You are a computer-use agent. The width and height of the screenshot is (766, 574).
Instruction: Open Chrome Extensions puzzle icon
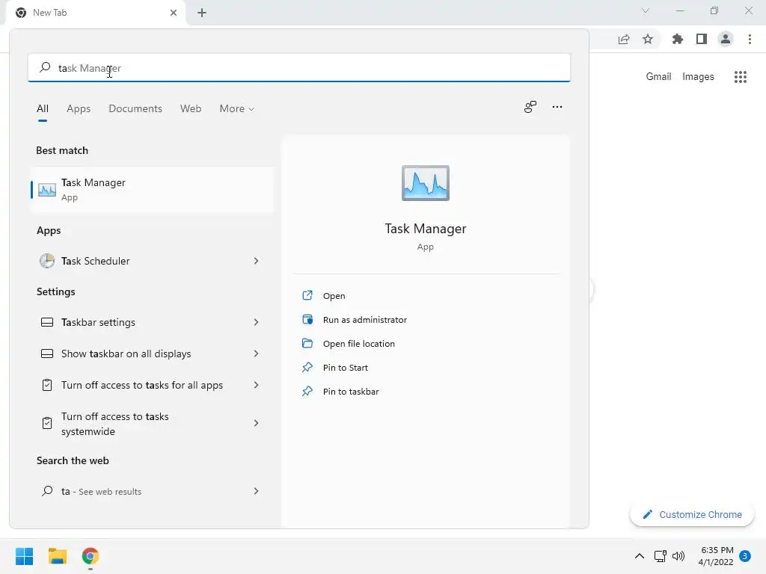click(x=677, y=39)
